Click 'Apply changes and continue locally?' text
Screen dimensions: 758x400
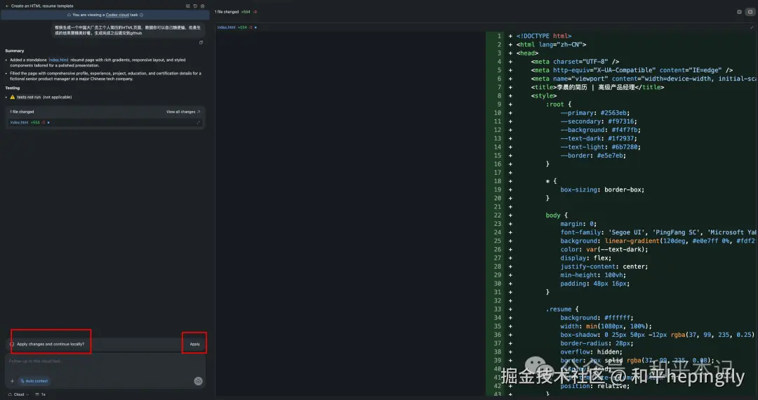point(51,344)
